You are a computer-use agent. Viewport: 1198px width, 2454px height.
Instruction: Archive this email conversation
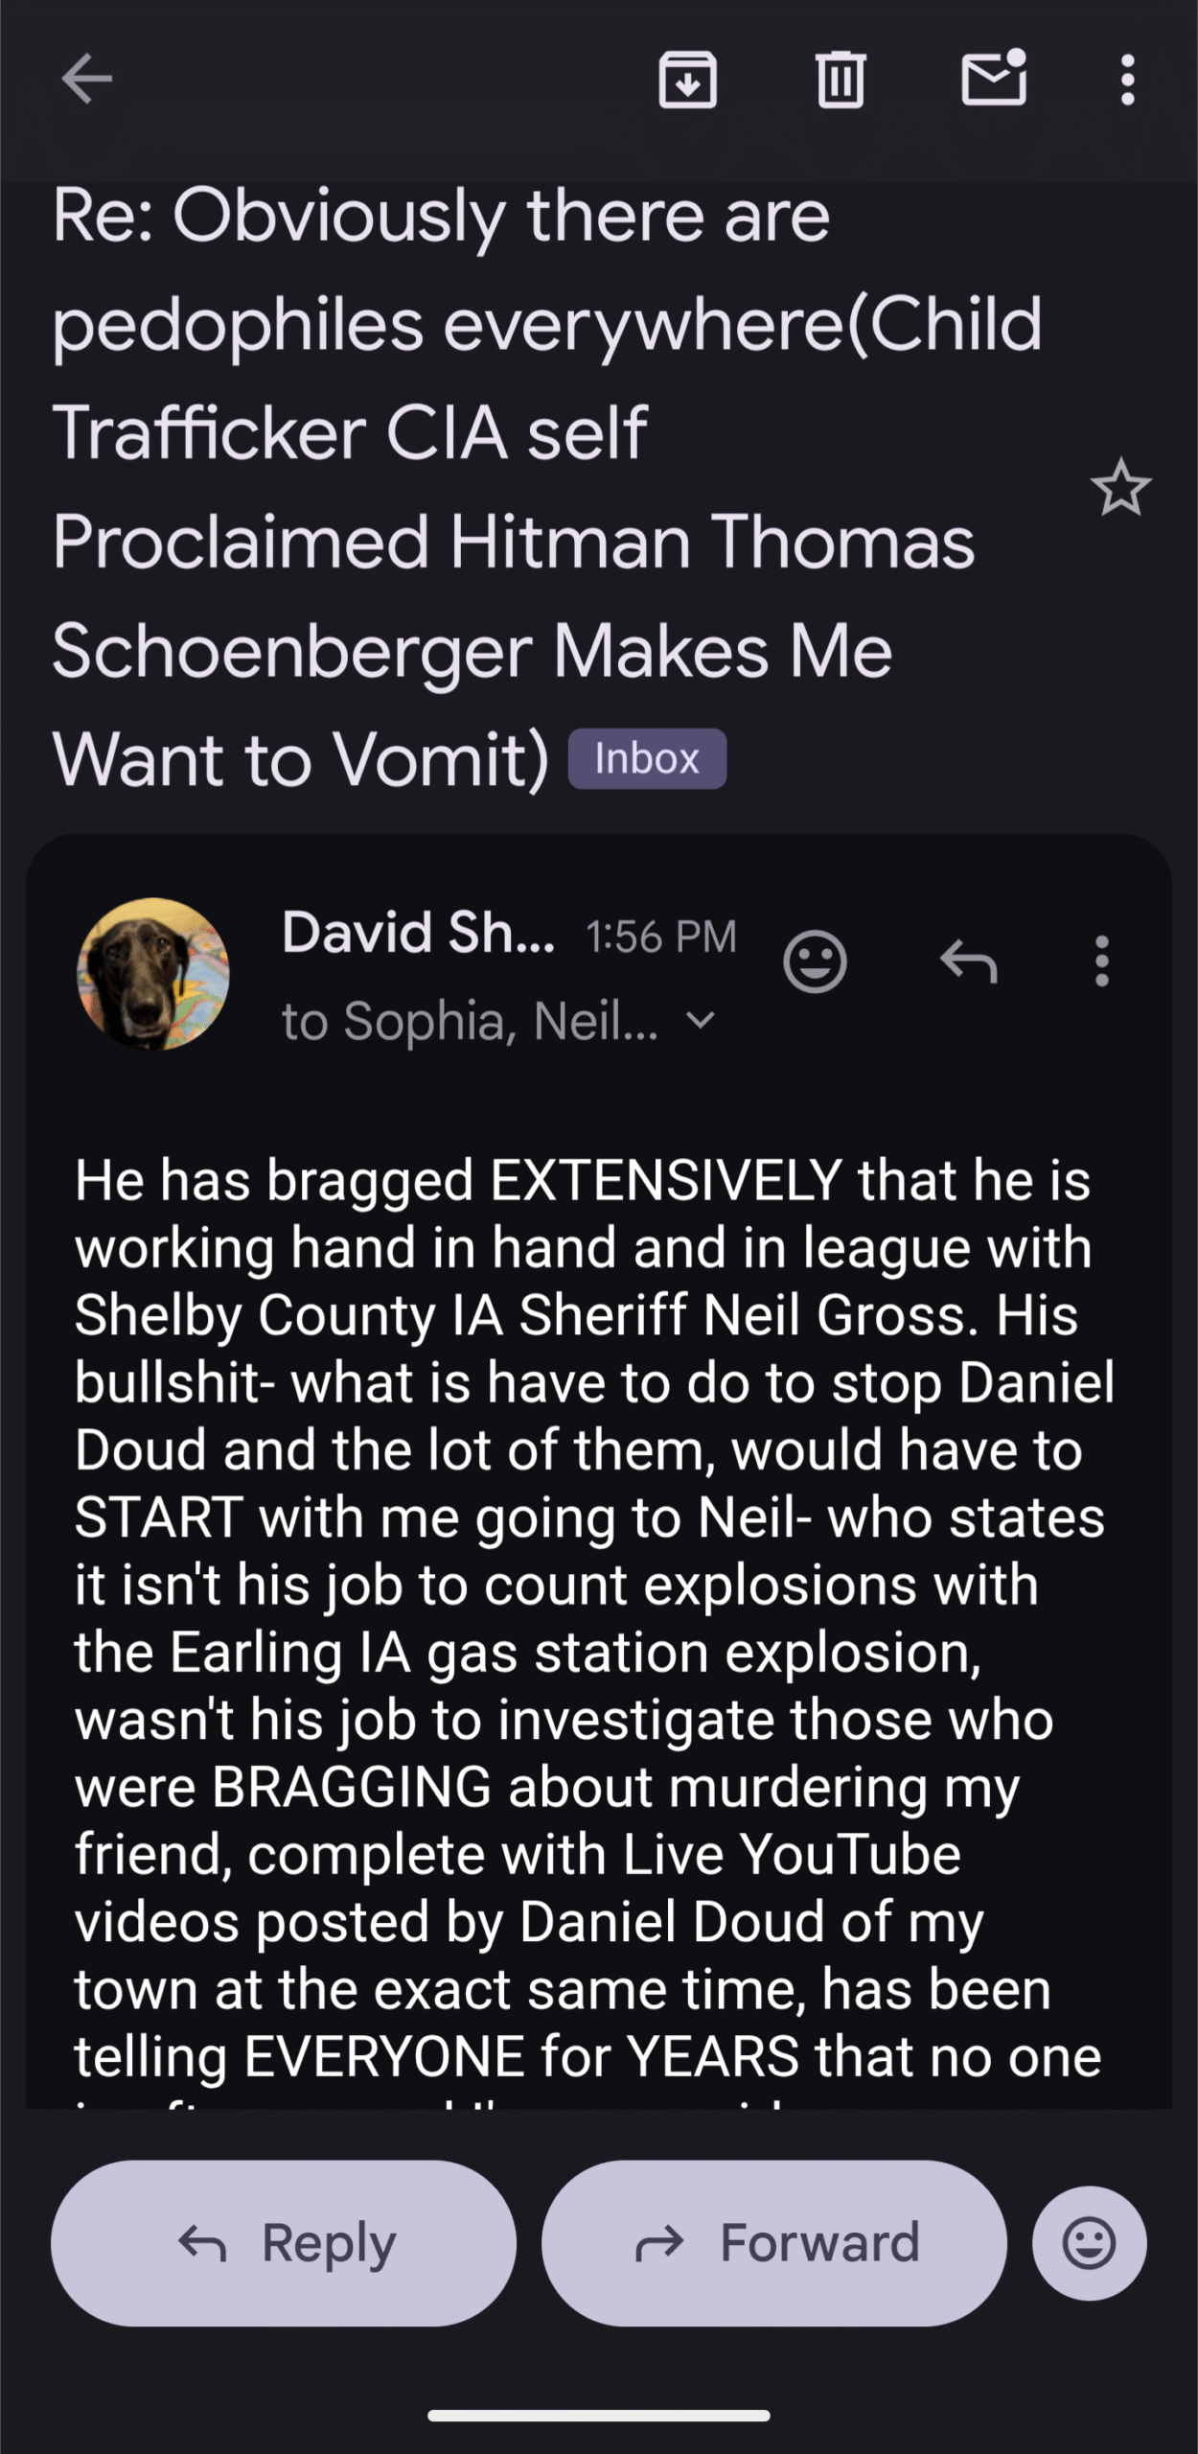(x=687, y=79)
